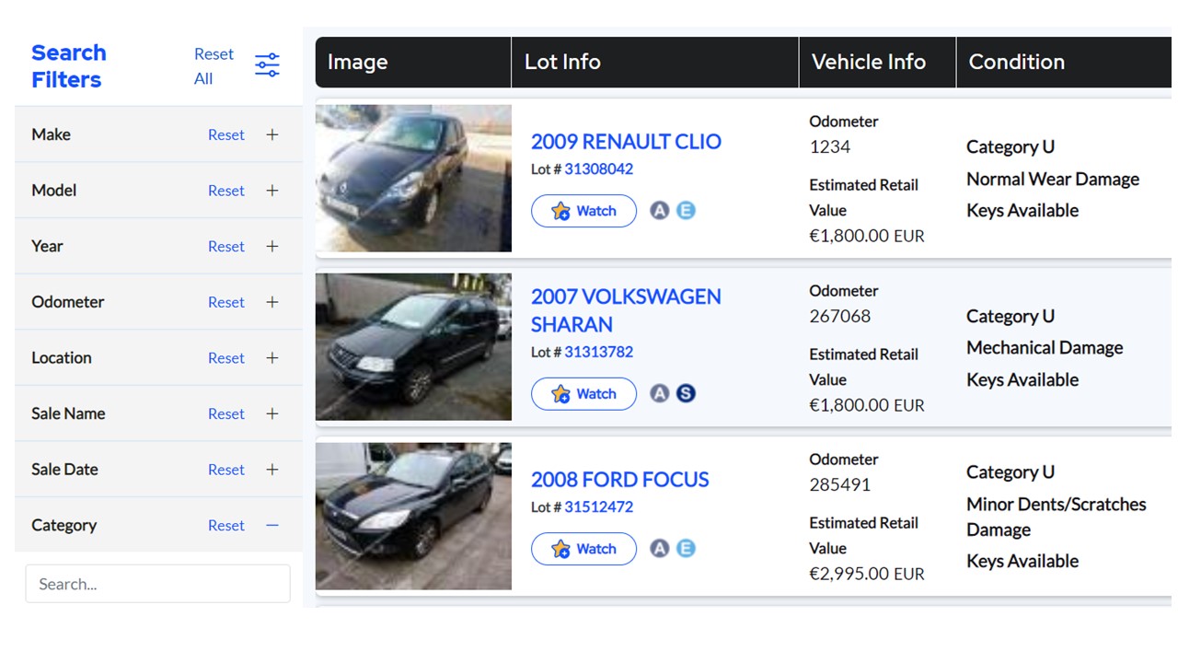Select the Category filter label

tap(64, 525)
